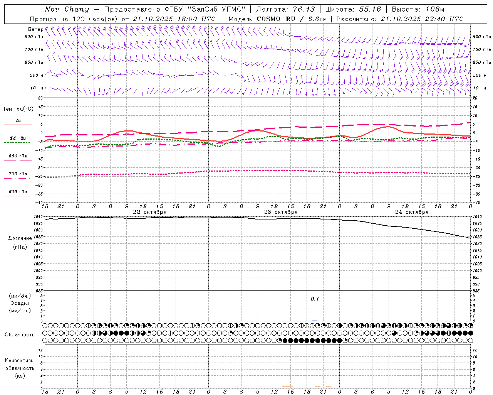Click the Модель COSMO-RU / 6.6км text
The height and width of the screenshot is (395, 493).
click(x=278, y=19)
